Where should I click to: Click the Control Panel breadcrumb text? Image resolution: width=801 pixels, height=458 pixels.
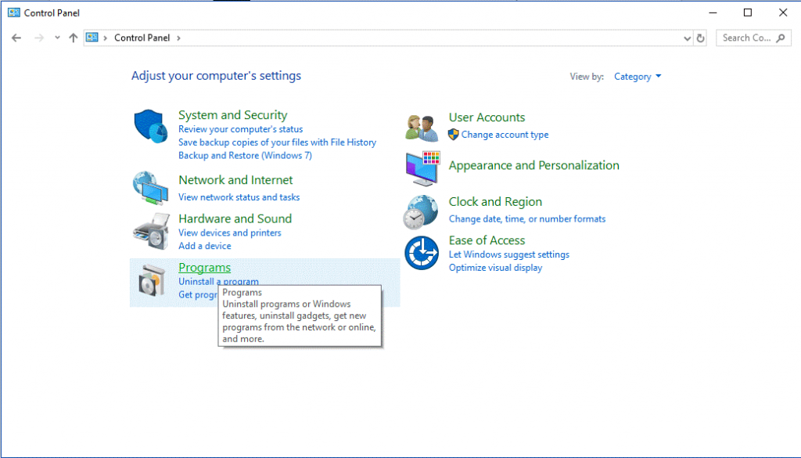[142, 38]
